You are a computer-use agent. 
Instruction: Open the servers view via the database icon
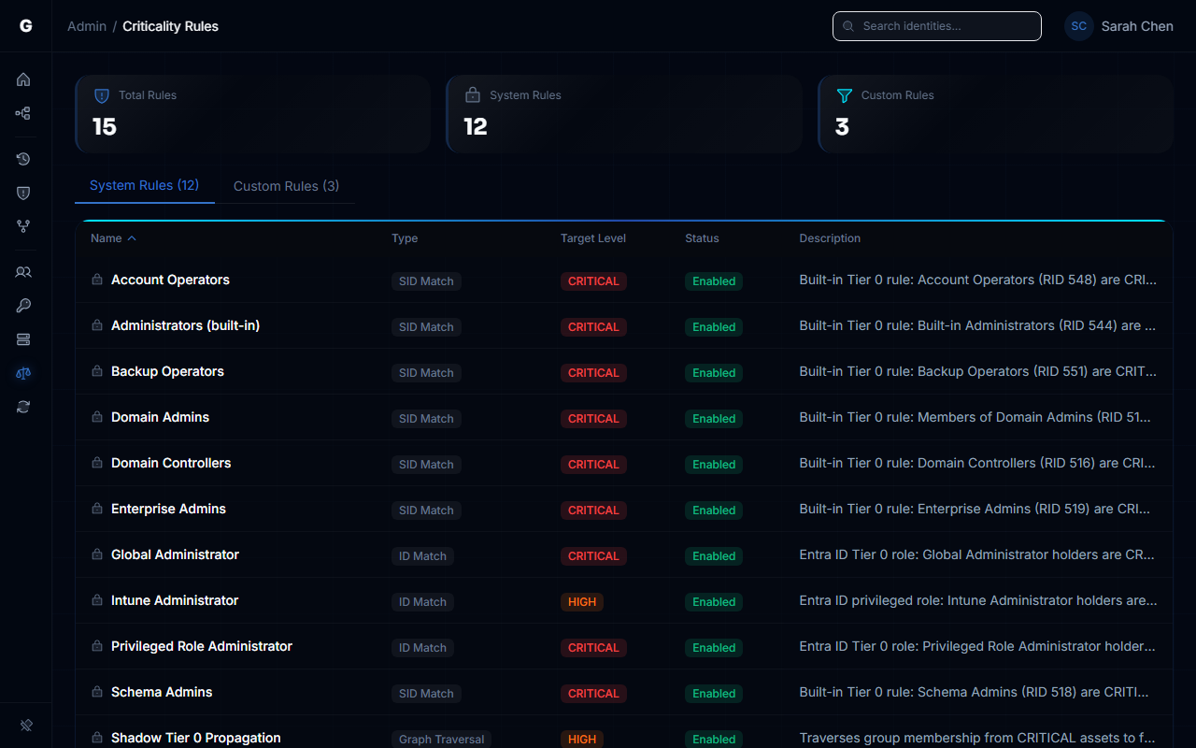(x=23, y=339)
